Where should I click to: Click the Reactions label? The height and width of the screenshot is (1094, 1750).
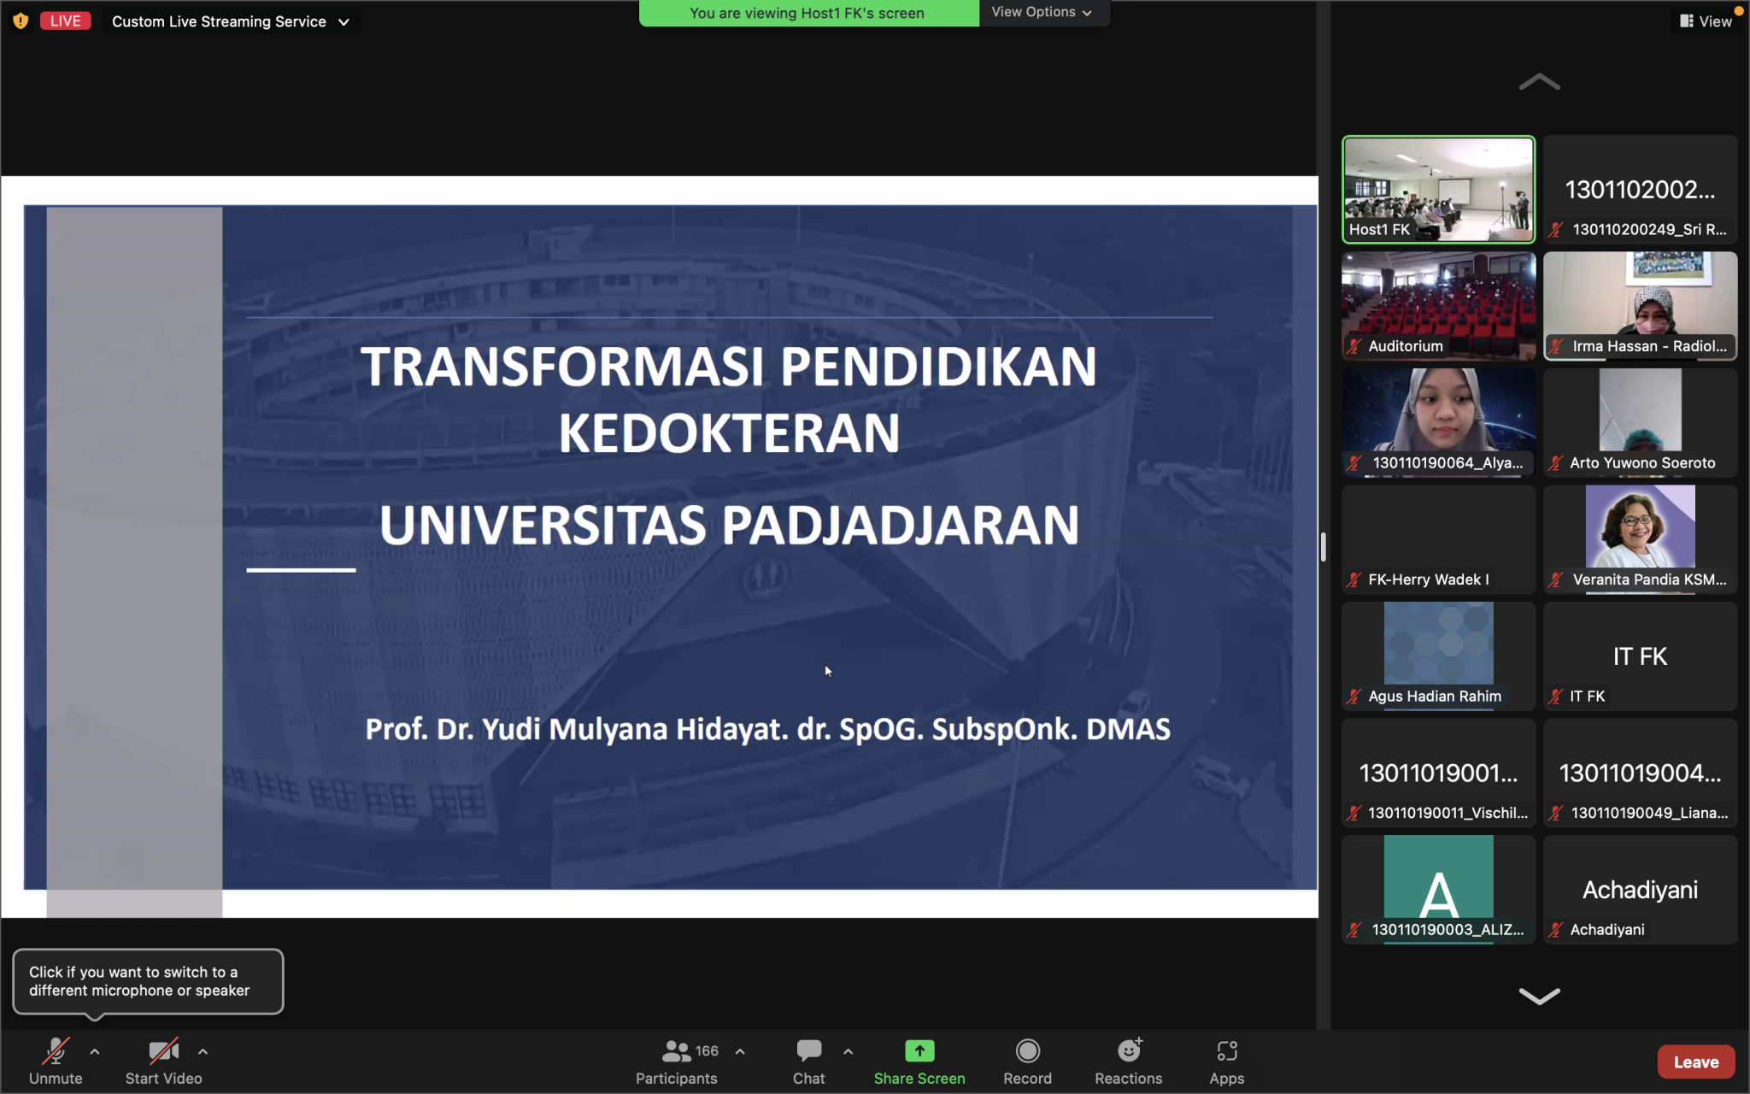coord(1129,1079)
